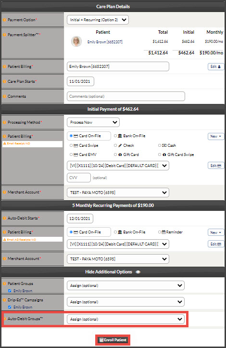The height and width of the screenshot is (348, 226).
Task: Select the Card Swipe payment radio button
Action: 71,145
